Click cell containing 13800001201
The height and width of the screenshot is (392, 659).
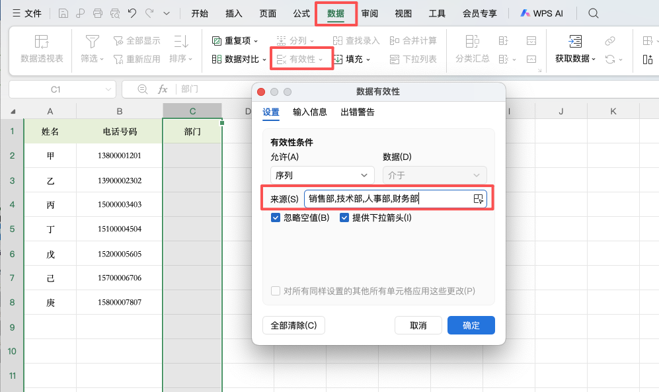(120, 156)
